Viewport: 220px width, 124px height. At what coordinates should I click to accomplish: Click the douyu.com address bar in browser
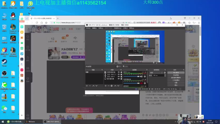90,23
